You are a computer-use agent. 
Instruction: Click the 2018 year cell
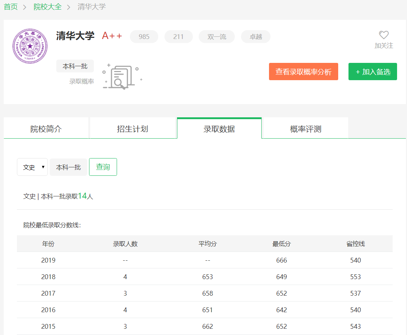point(48,277)
